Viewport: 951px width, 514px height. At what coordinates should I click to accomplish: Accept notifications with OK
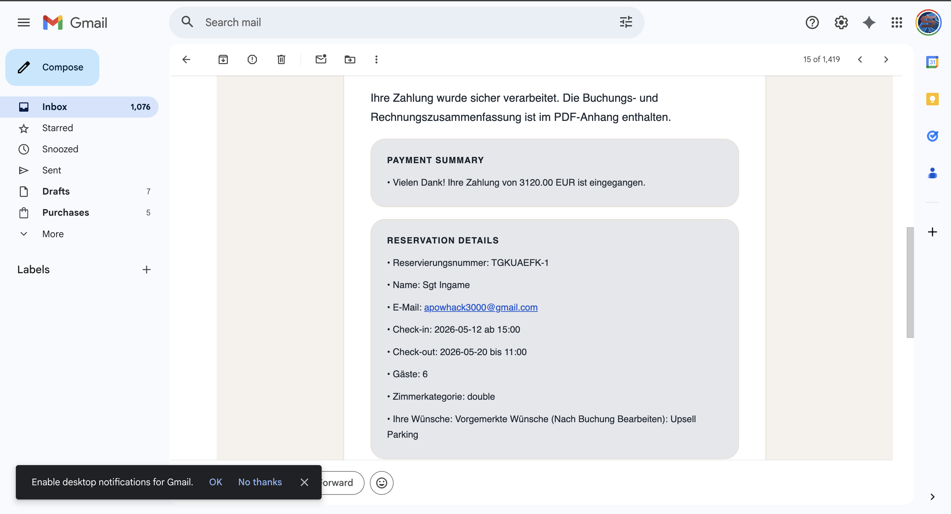pos(216,482)
